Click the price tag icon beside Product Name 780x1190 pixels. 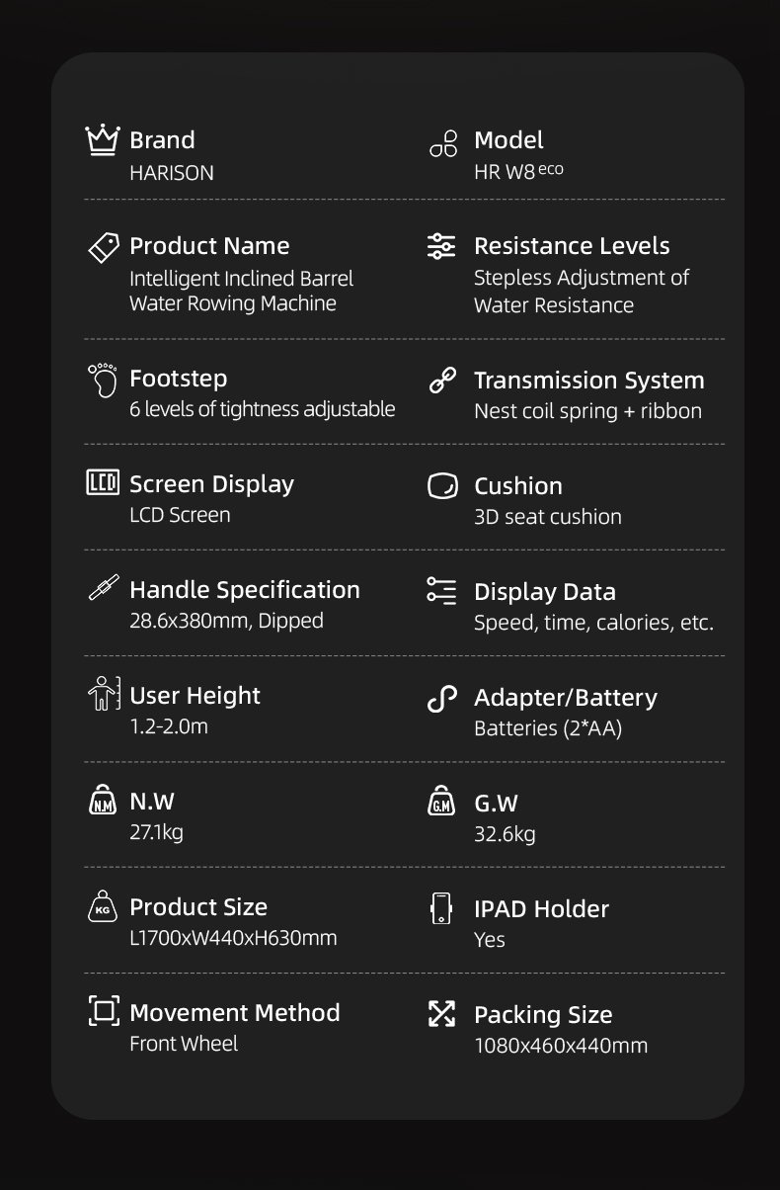pyautogui.click(x=103, y=246)
